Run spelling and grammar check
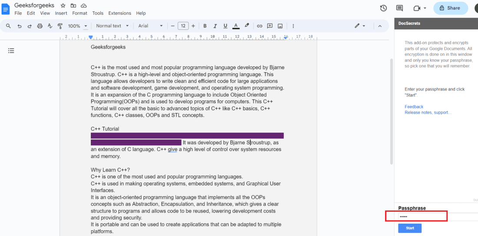Viewport: 478px width, 236px height. 50,26
